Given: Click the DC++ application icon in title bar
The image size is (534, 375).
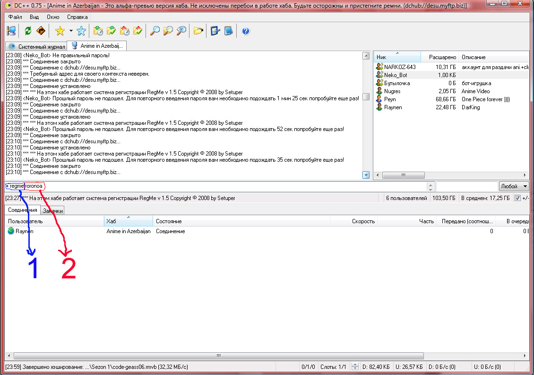Looking at the screenshot, I should (x=8, y=6).
